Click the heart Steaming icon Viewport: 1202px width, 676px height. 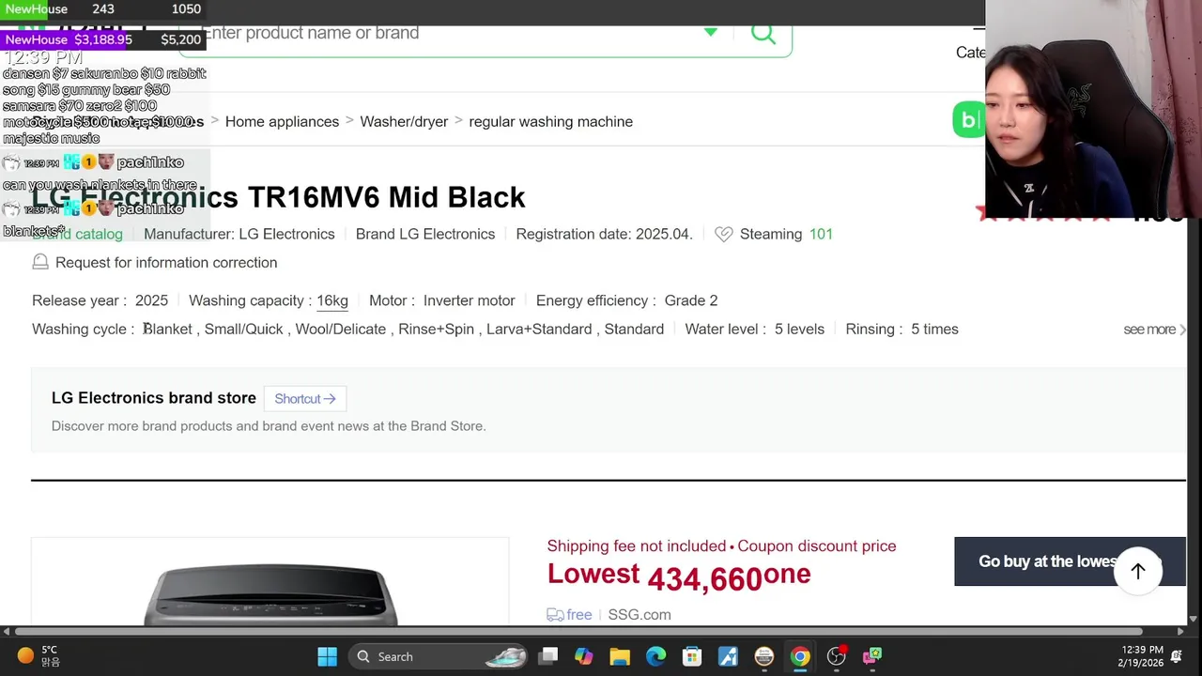[723, 234]
